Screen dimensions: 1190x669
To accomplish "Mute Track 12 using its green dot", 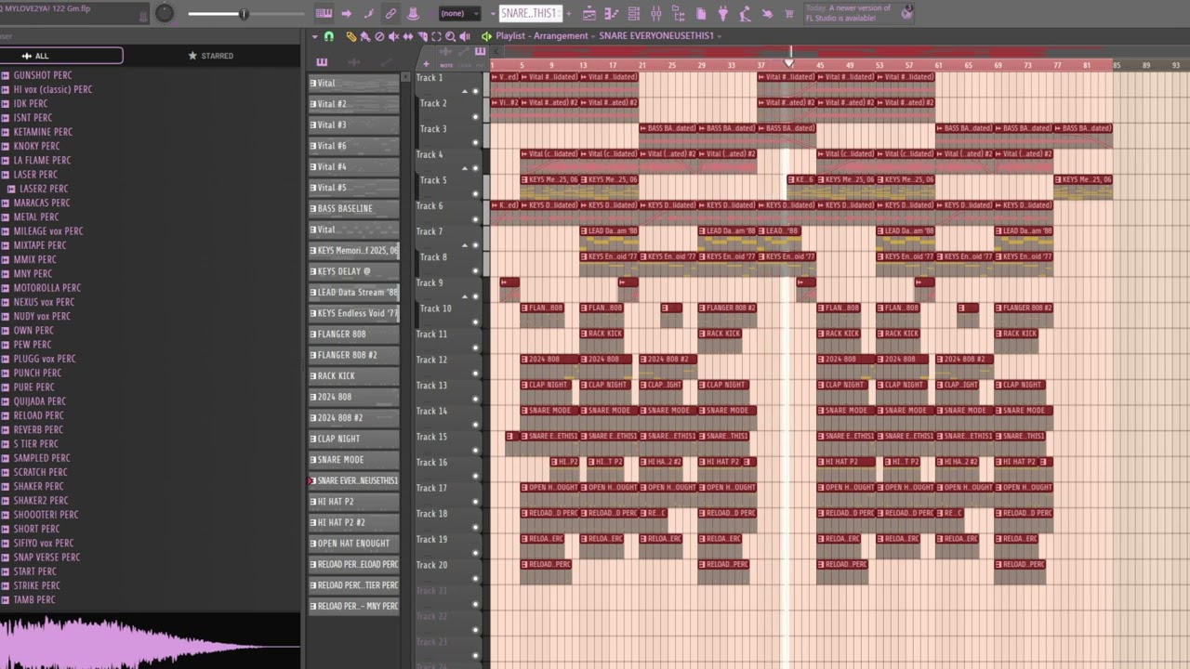I will 475,374.
